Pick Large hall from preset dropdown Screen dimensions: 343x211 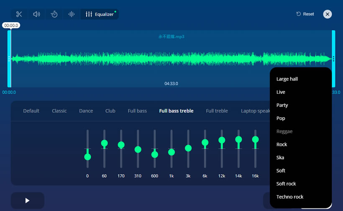point(287,79)
